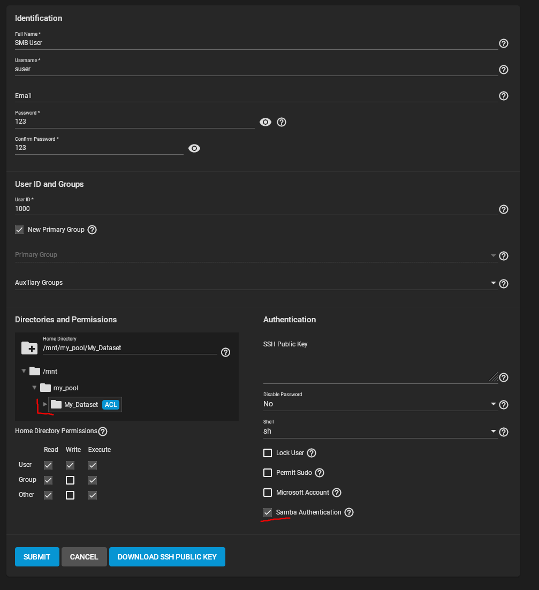Reveal the Confirm Password value
Image resolution: width=539 pixels, height=590 pixels.
(x=194, y=148)
